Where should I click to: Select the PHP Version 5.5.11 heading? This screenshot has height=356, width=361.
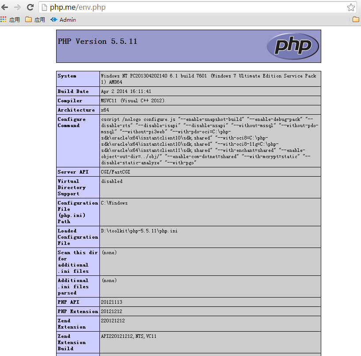click(97, 41)
